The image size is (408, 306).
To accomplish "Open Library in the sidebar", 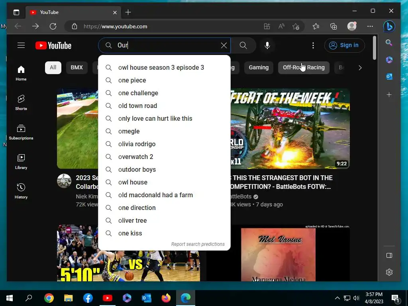I will coord(21,162).
